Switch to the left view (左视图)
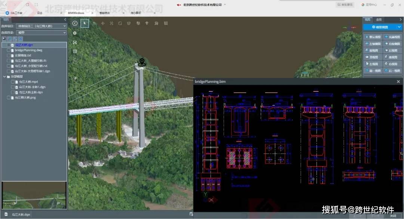404x219 pixels. (x=373, y=64)
